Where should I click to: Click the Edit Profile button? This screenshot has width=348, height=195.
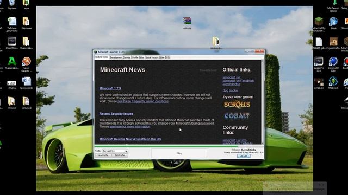(x=120, y=155)
